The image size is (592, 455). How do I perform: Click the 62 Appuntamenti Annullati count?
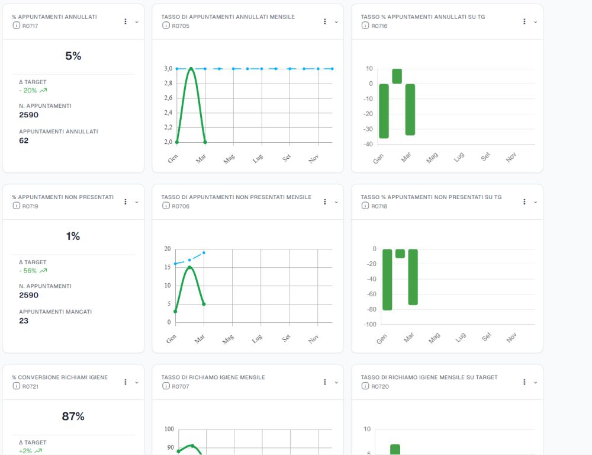24,140
